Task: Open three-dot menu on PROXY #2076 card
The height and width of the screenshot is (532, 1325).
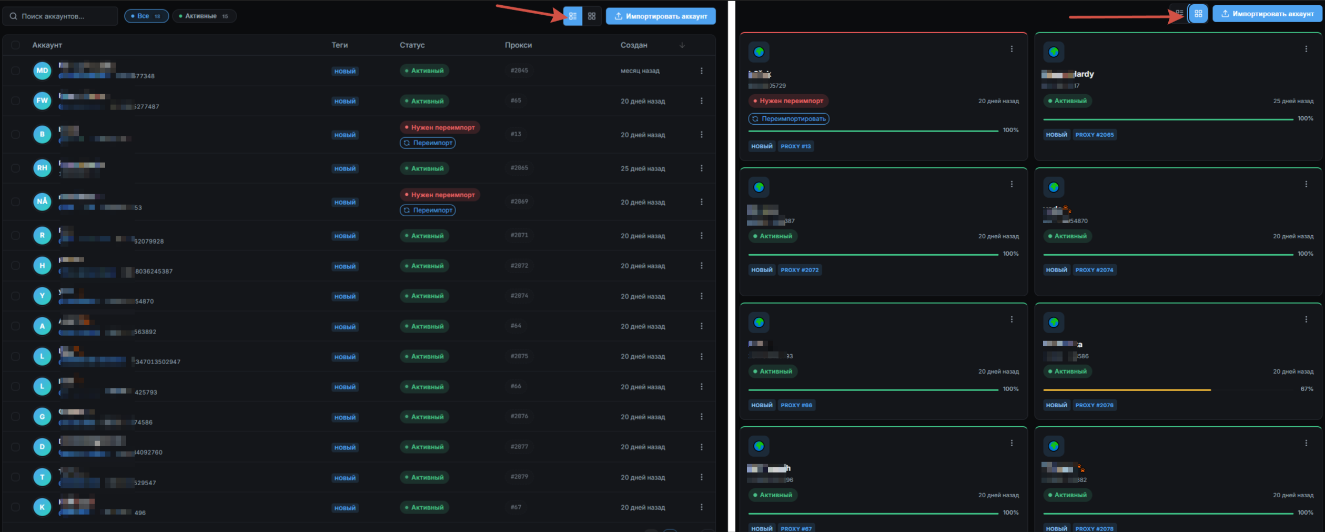Action: (1306, 319)
